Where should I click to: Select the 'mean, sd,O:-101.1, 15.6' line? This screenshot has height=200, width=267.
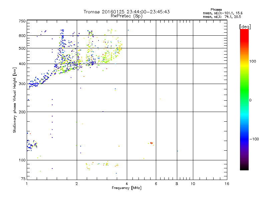223,13
